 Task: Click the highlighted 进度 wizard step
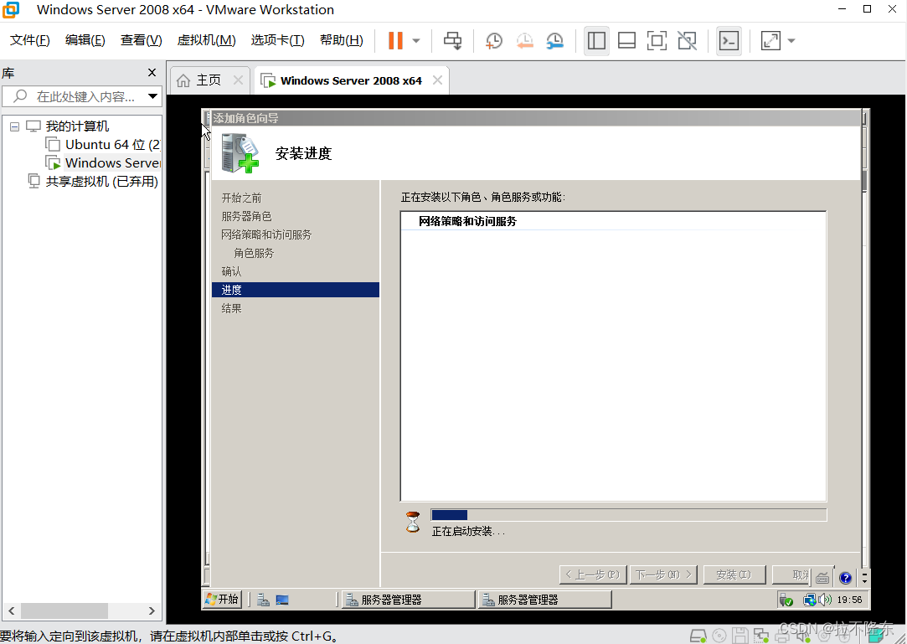pyautogui.click(x=296, y=290)
